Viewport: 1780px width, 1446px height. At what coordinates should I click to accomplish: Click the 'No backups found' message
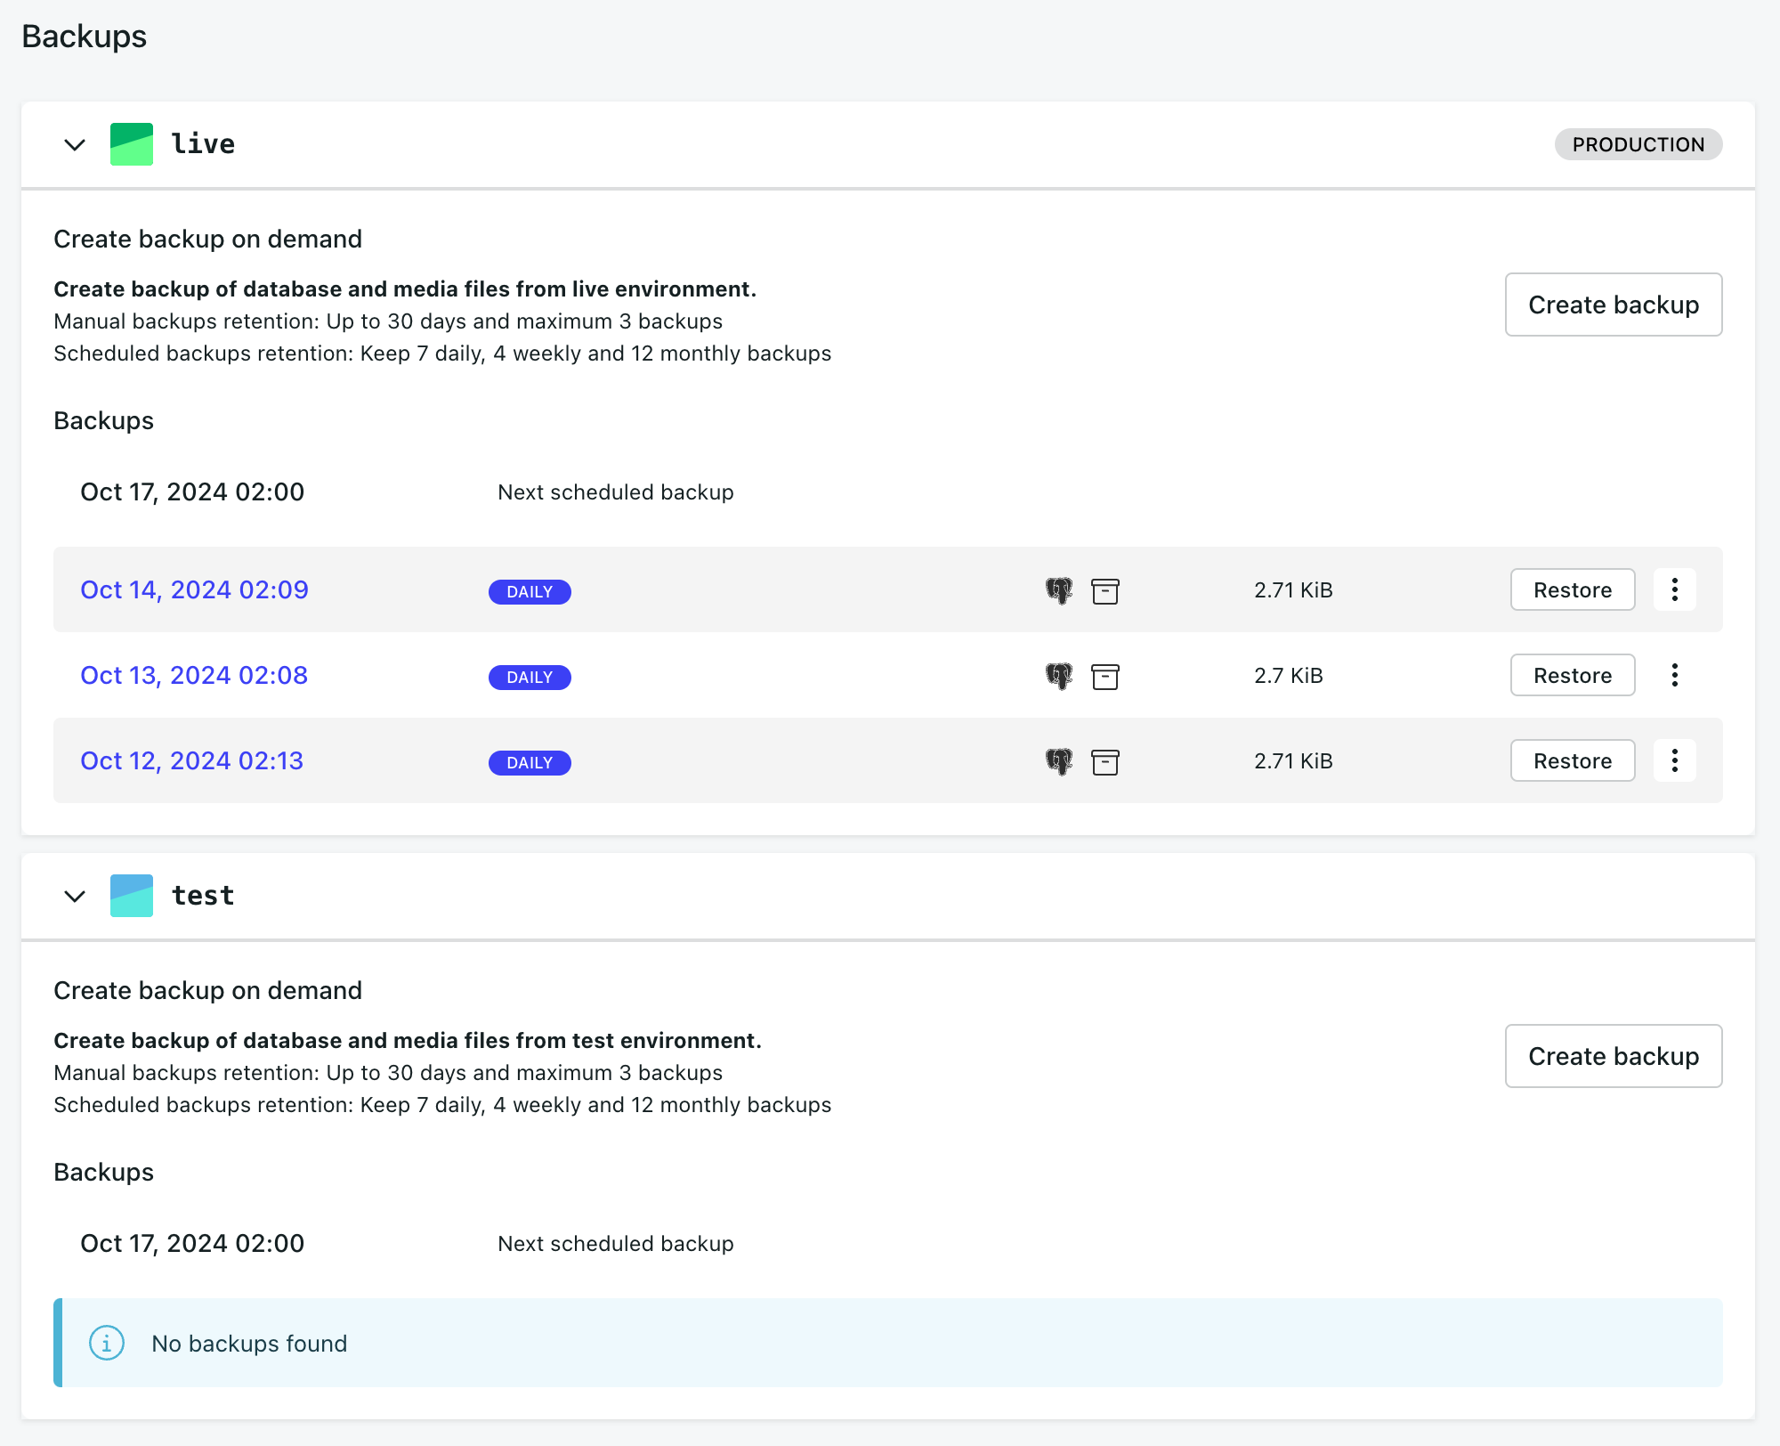[249, 1344]
